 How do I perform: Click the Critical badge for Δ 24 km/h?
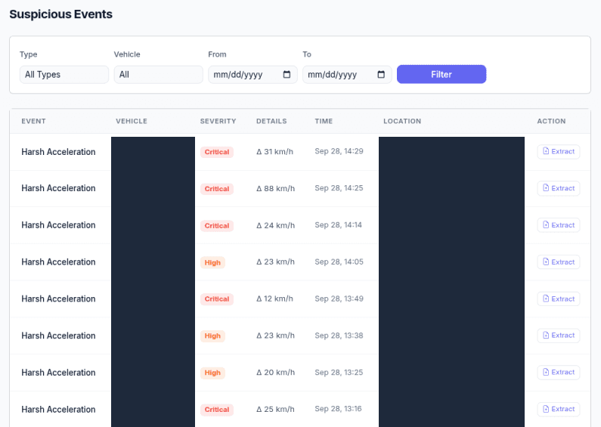point(216,226)
